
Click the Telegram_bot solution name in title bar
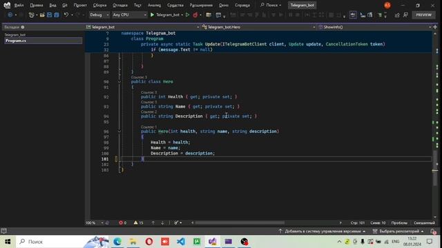302,5
